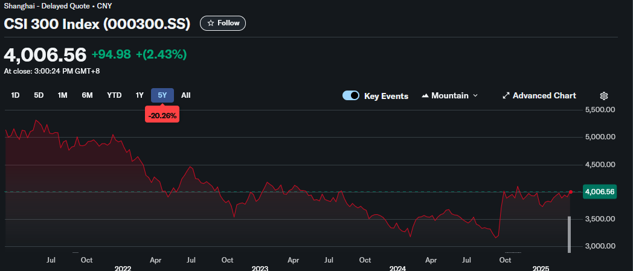
Task: Choose the YTD time range
Action: (114, 95)
